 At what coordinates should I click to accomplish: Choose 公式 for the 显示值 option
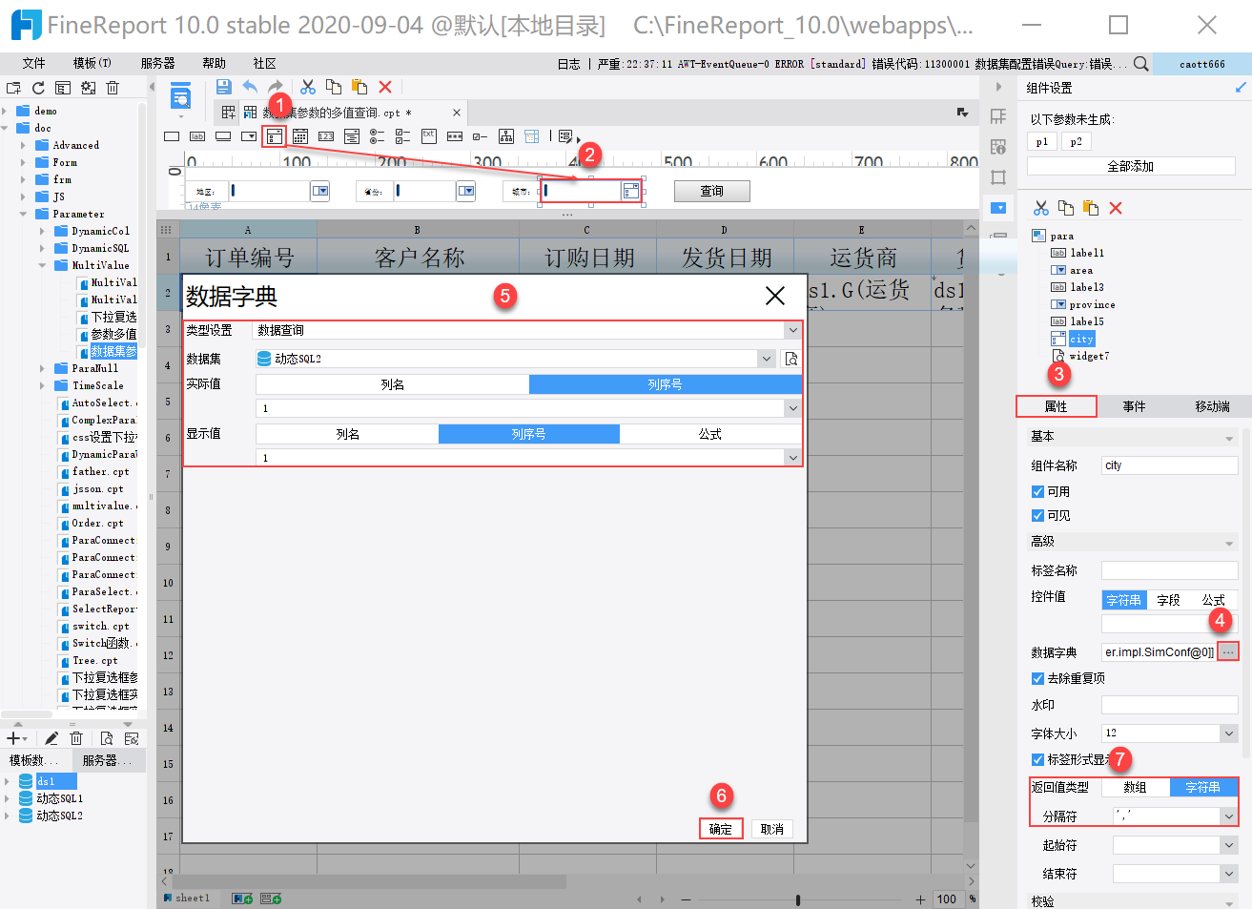pos(710,434)
